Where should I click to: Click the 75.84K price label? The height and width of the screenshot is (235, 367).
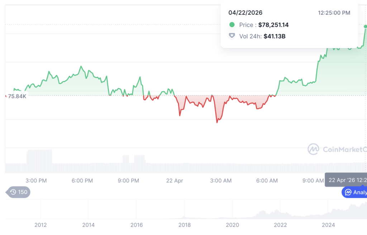point(17,96)
